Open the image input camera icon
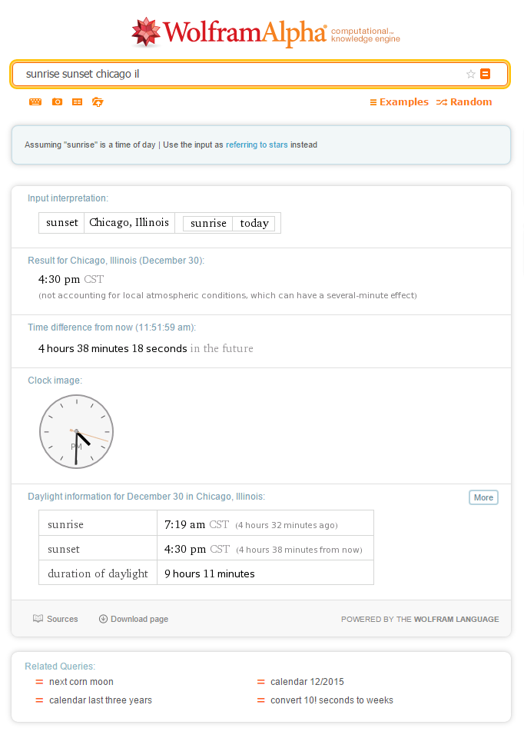The width and height of the screenshot is (524, 738). click(x=57, y=101)
